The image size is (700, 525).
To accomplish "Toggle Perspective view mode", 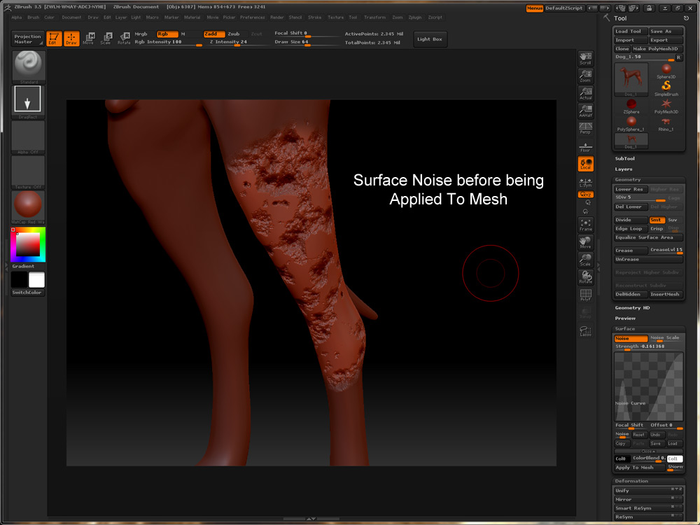I will point(585,127).
